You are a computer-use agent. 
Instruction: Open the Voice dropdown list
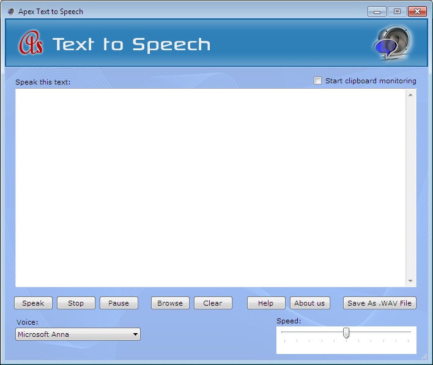136,334
